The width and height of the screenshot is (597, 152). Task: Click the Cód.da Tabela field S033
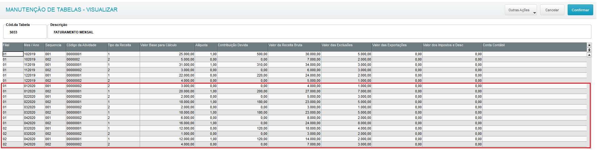(25, 32)
